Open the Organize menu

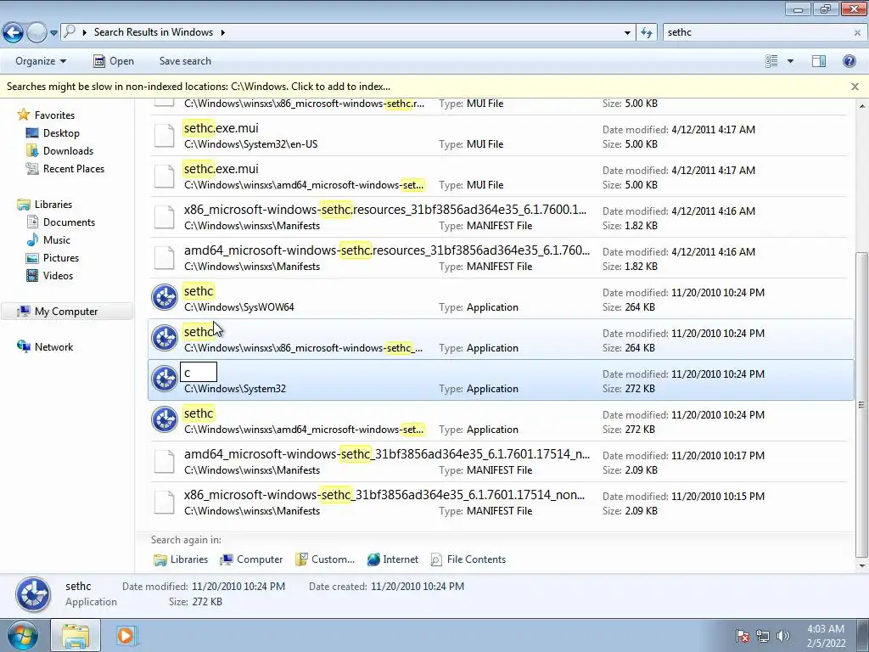[41, 61]
